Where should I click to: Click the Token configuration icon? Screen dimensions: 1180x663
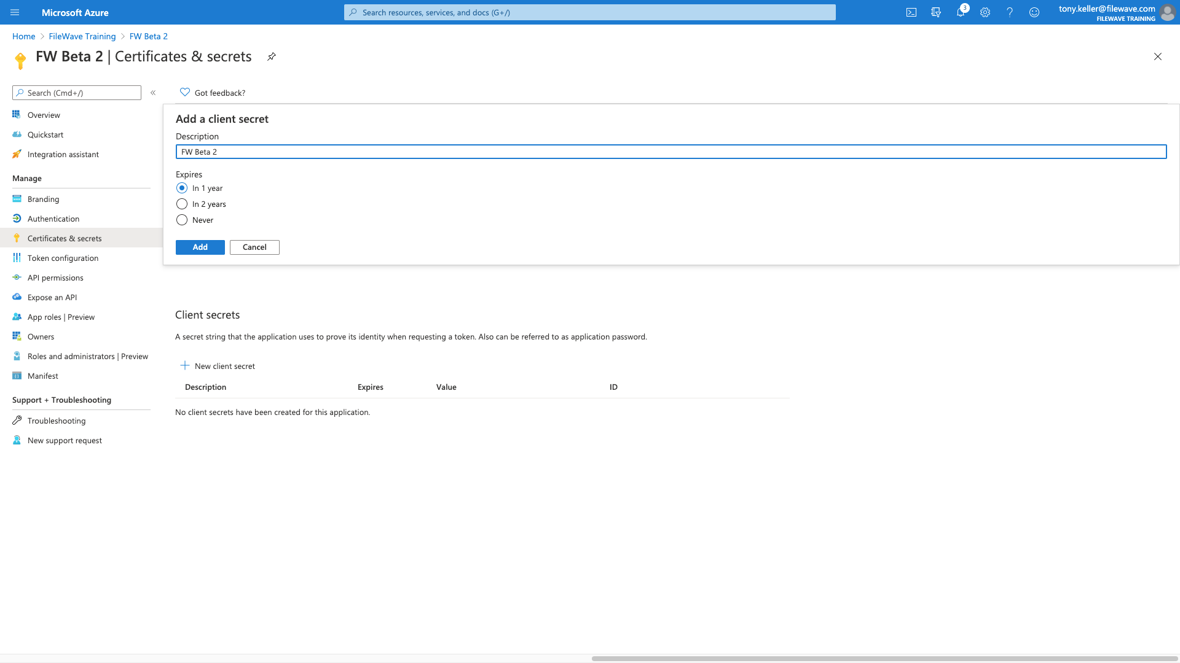coord(17,257)
